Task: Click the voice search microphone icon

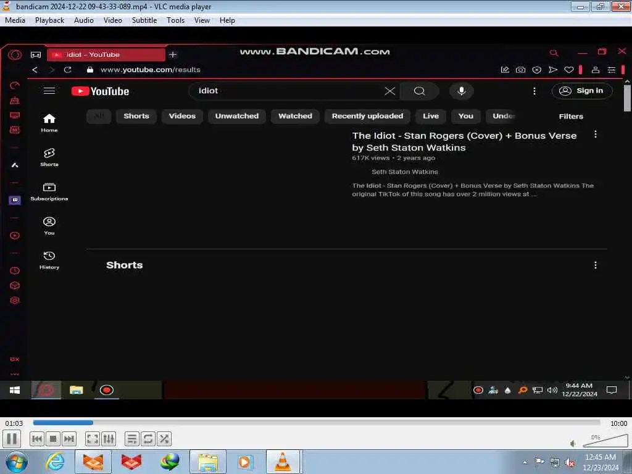Action: coord(462,91)
